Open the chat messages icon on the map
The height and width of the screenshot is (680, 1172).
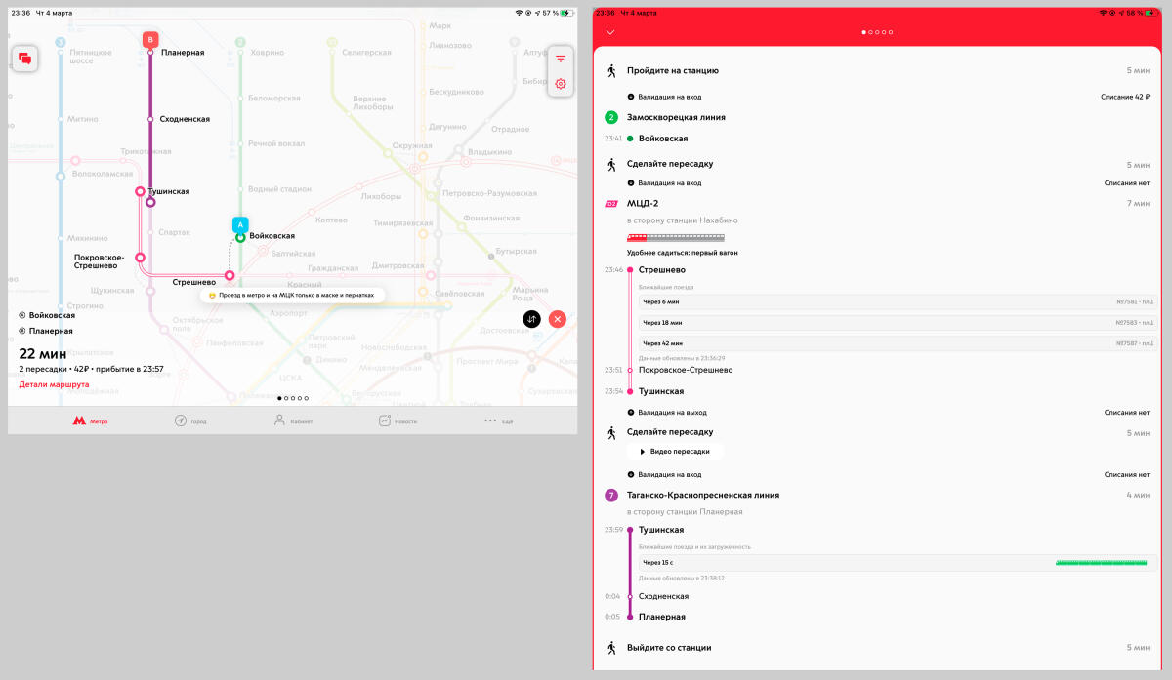24,59
